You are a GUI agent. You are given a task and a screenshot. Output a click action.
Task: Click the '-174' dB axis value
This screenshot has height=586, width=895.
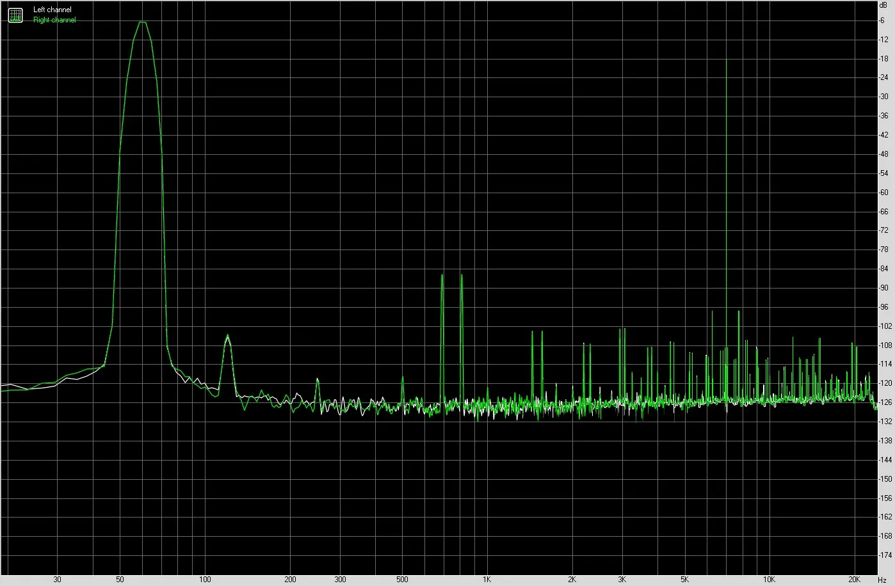pos(886,556)
